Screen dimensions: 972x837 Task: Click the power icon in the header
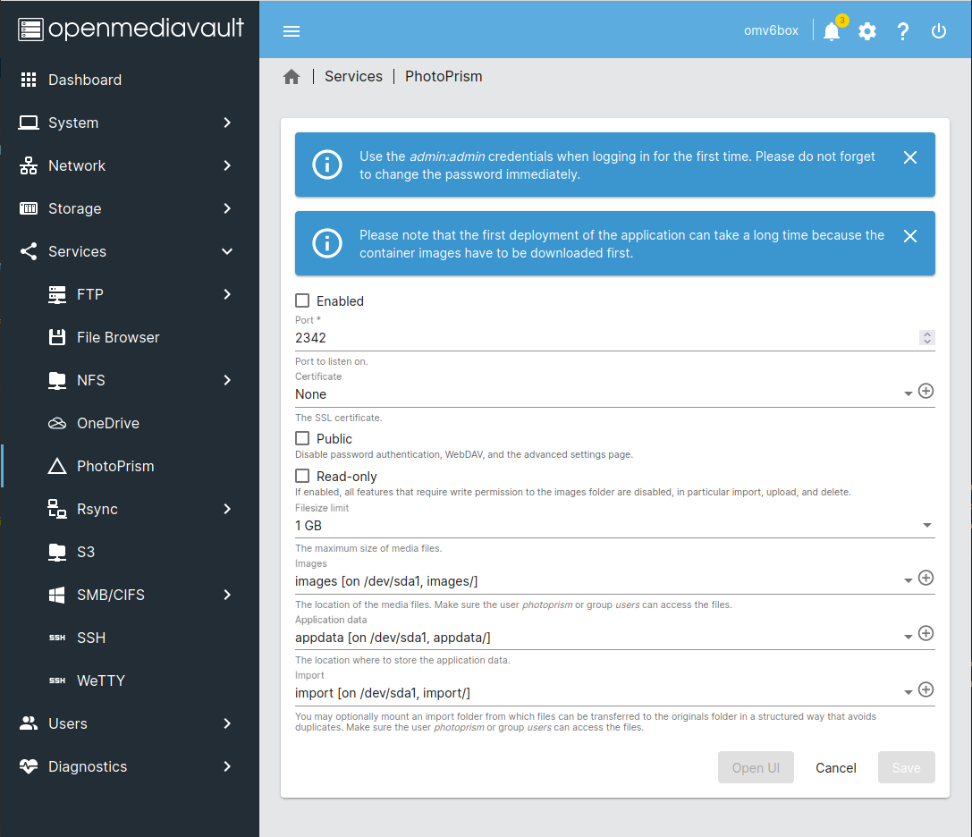938,30
